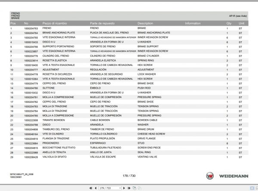Click 'BRAKE DRUM' description
258x191 pixels.
(146, 129)
